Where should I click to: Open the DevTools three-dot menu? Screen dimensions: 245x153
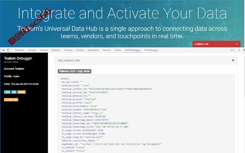pyautogui.click(x=239, y=50)
